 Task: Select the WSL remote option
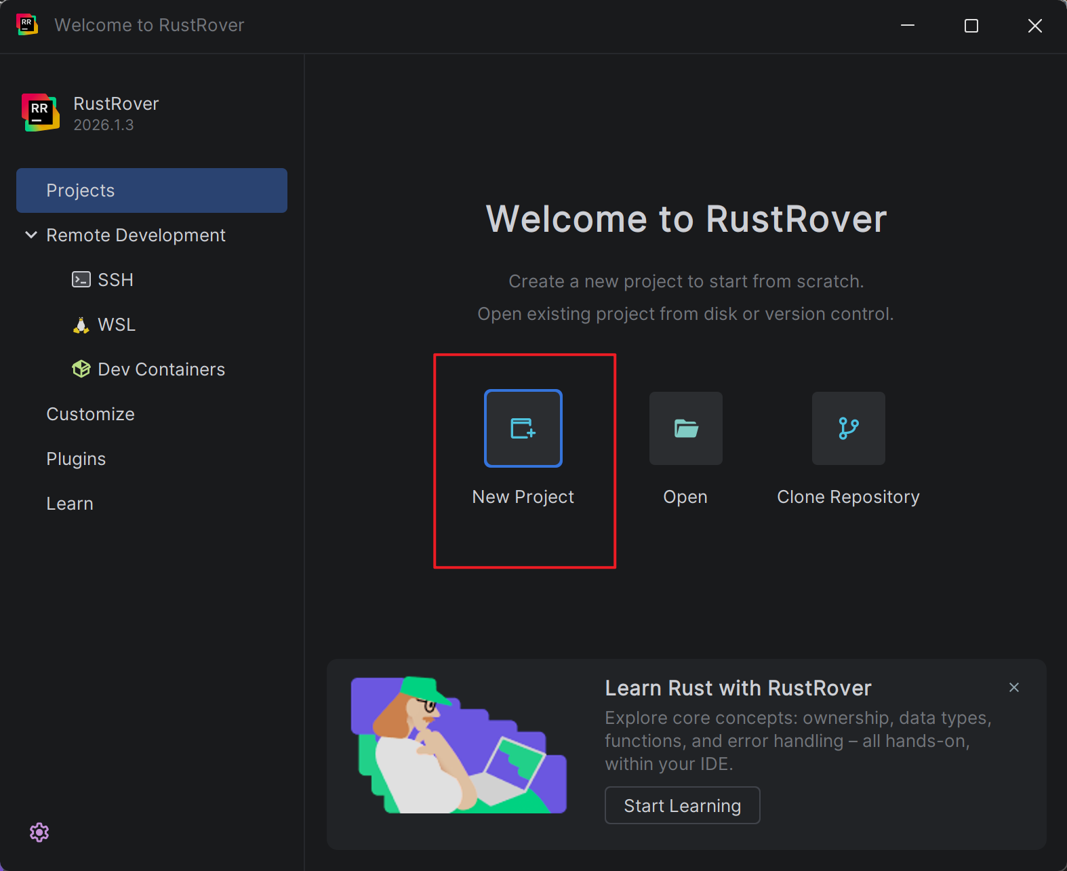(x=152, y=325)
